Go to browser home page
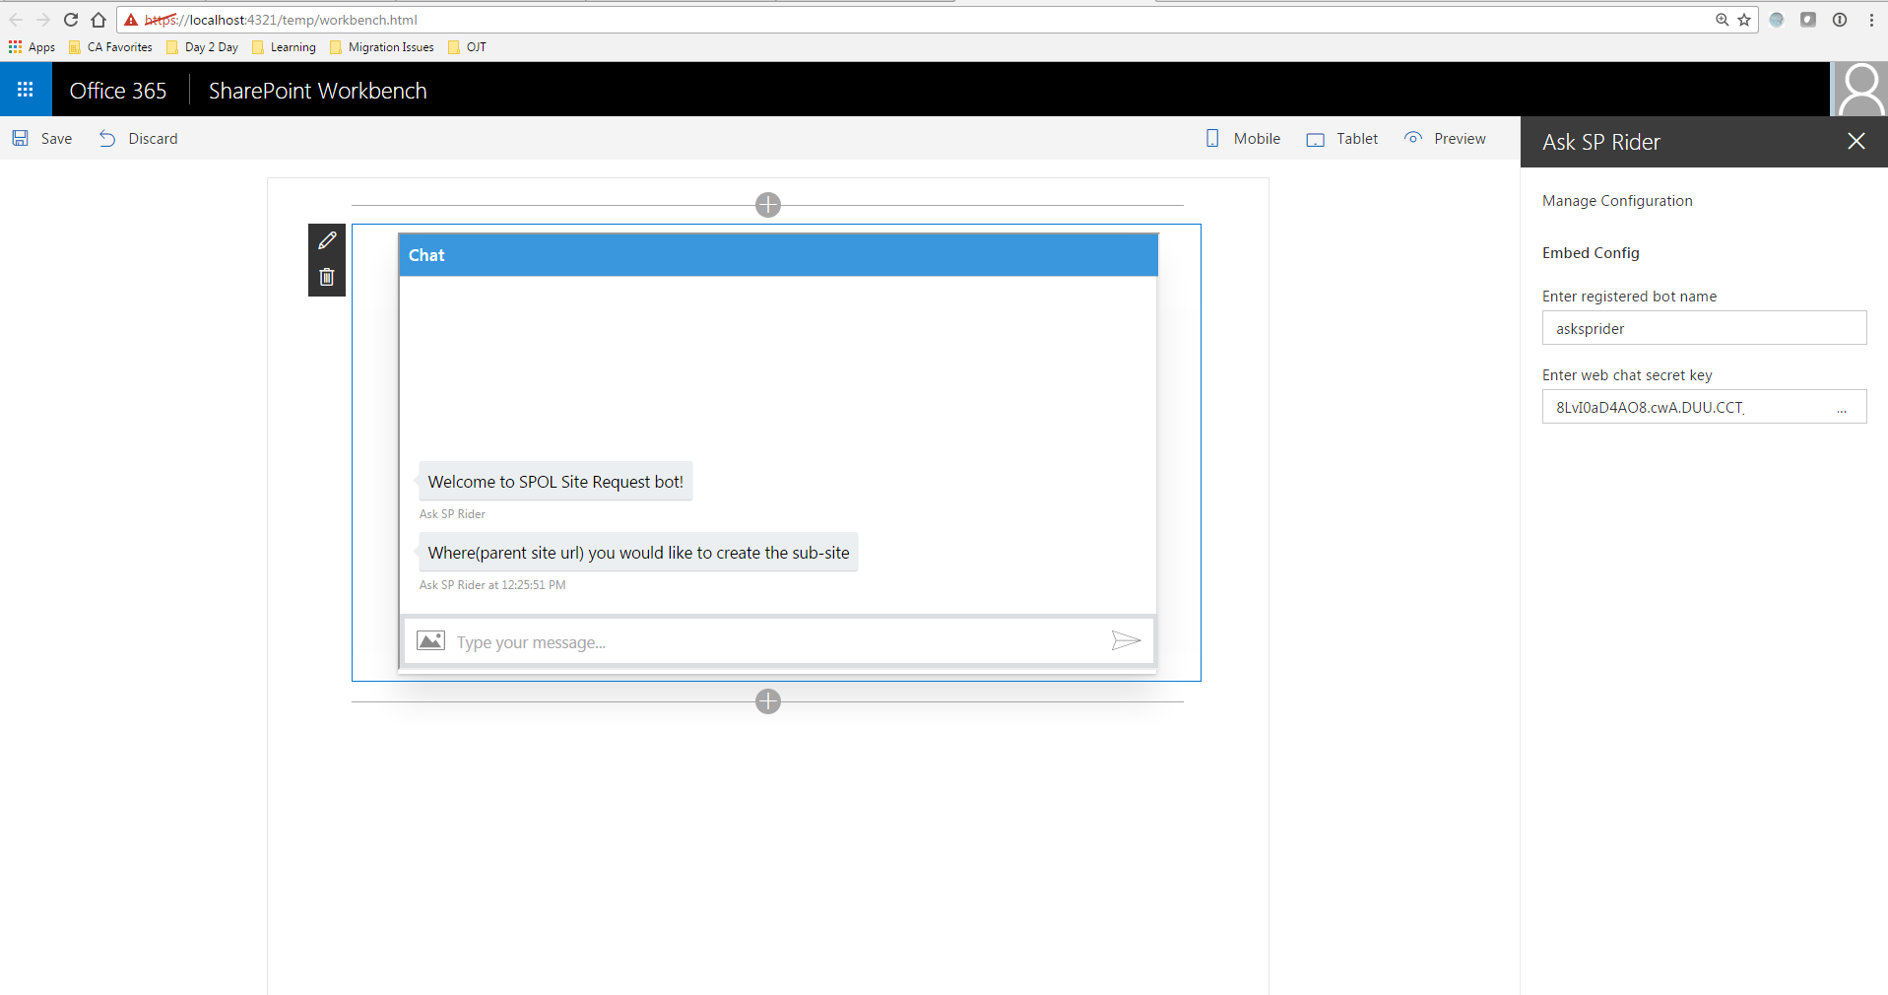 click(x=98, y=20)
